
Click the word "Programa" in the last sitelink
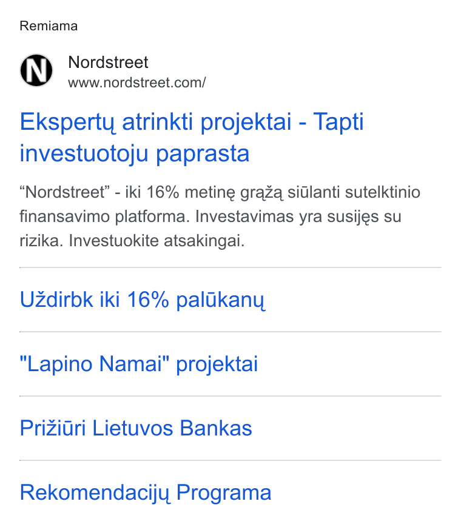224,492
